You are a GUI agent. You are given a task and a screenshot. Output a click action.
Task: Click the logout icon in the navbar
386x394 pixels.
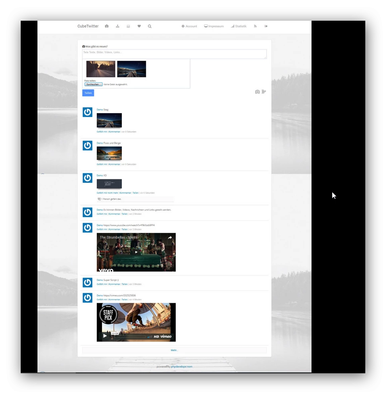pyautogui.click(x=266, y=26)
